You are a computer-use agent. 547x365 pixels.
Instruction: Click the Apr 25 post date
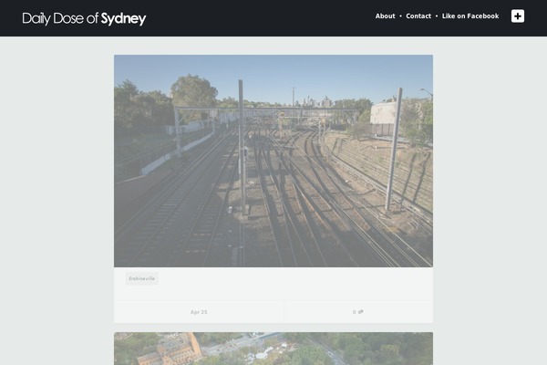pos(199,312)
